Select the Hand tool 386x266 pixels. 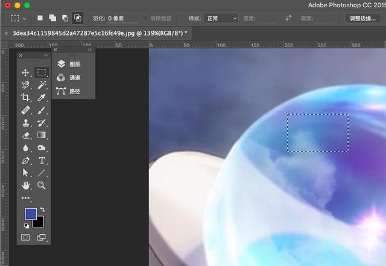pyautogui.click(x=25, y=185)
